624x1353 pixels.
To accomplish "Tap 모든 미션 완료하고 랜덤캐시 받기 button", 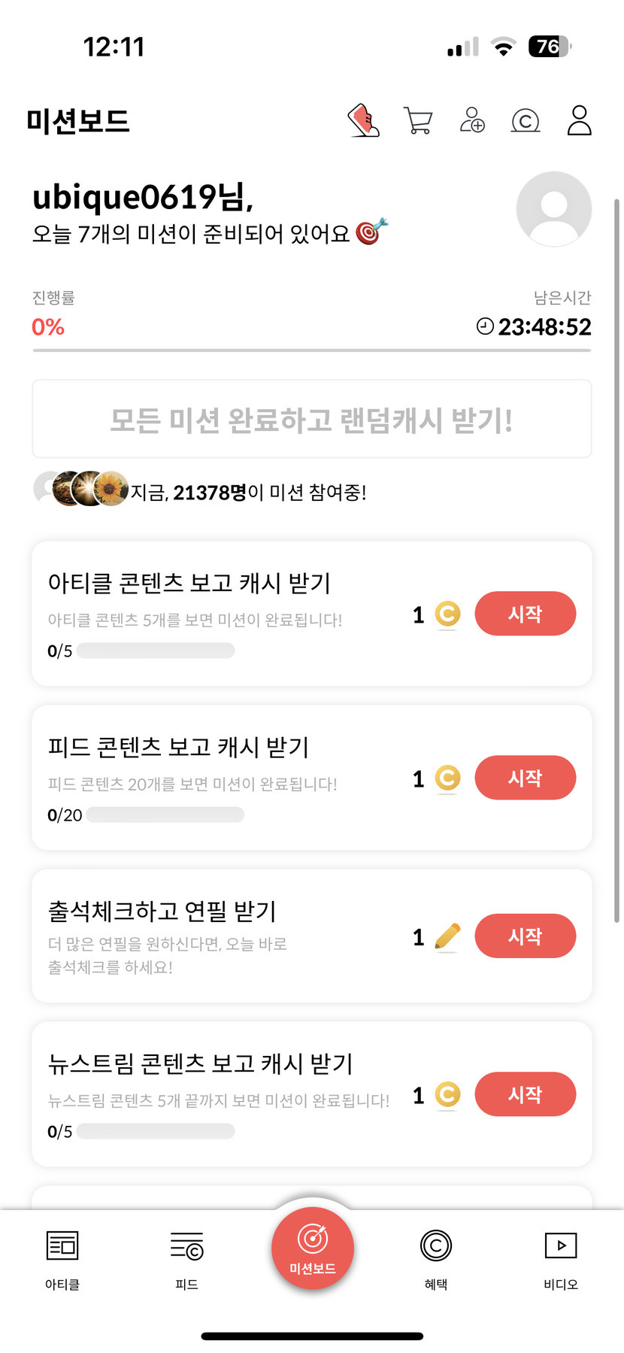I will [x=311, y=419].
